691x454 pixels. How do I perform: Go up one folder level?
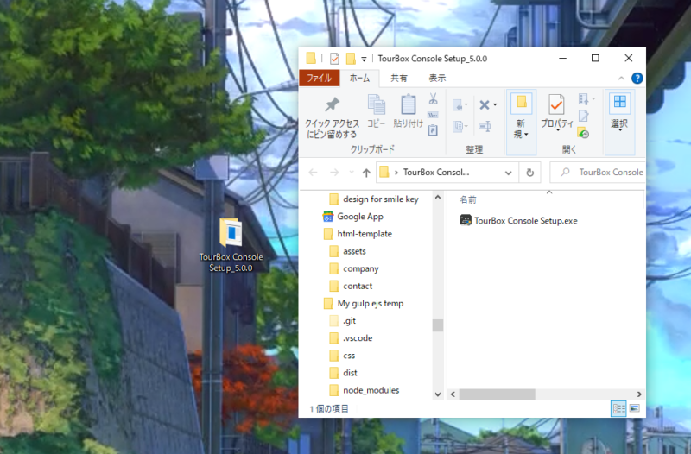click(366, 173)
